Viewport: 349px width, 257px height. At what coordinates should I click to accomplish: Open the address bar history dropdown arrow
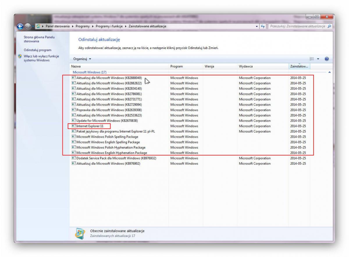pos(257,26)
